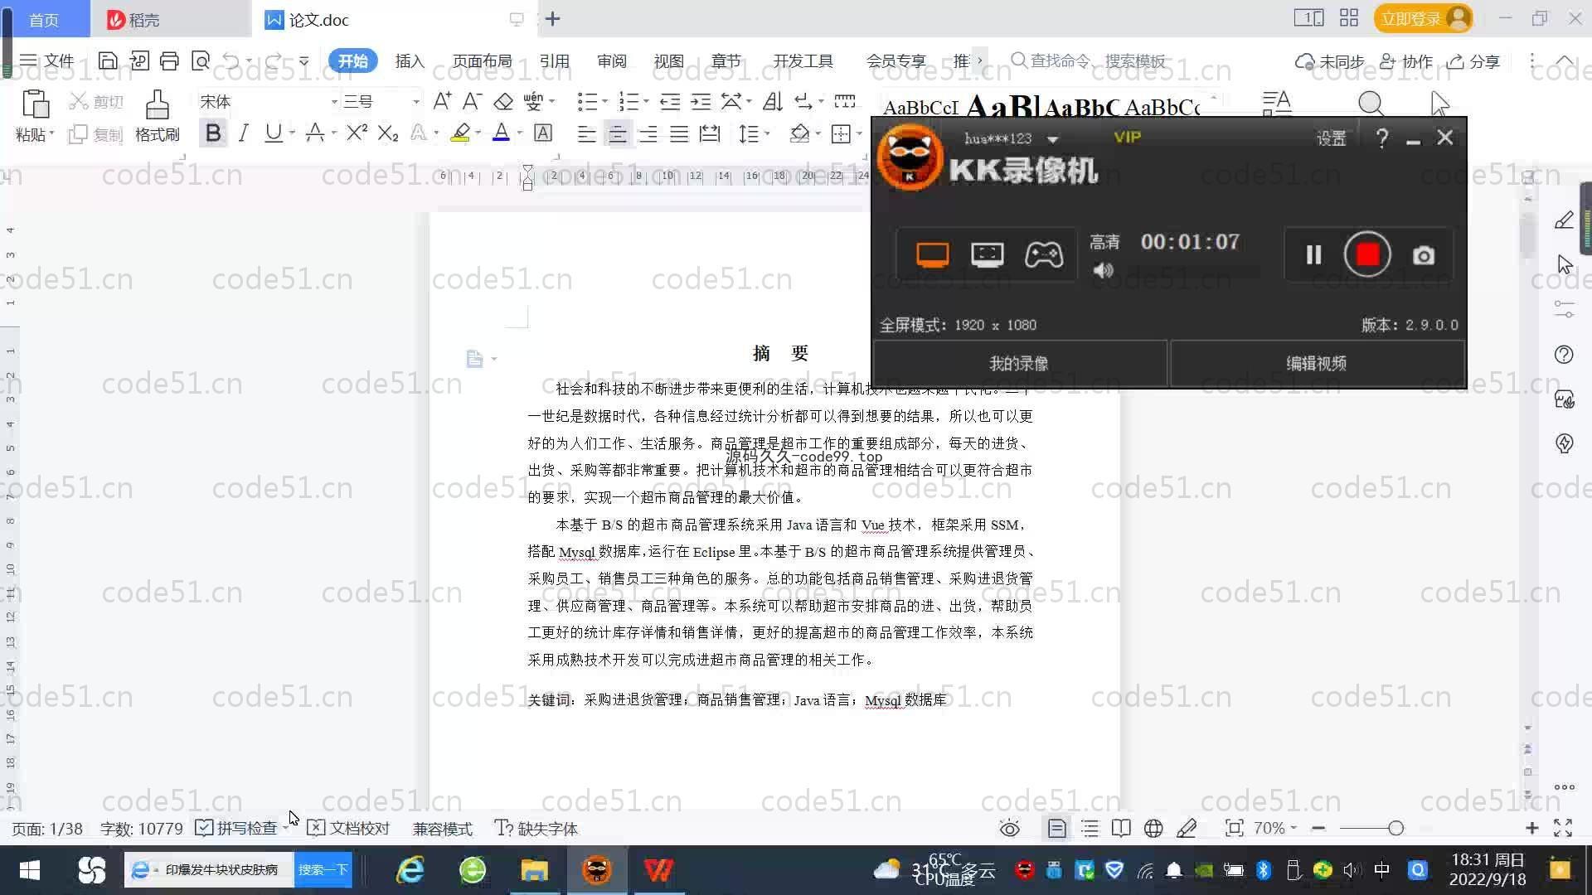Pause the KK recording
The height and width of the screenshot is (895, 1592).
[1313, 254]
